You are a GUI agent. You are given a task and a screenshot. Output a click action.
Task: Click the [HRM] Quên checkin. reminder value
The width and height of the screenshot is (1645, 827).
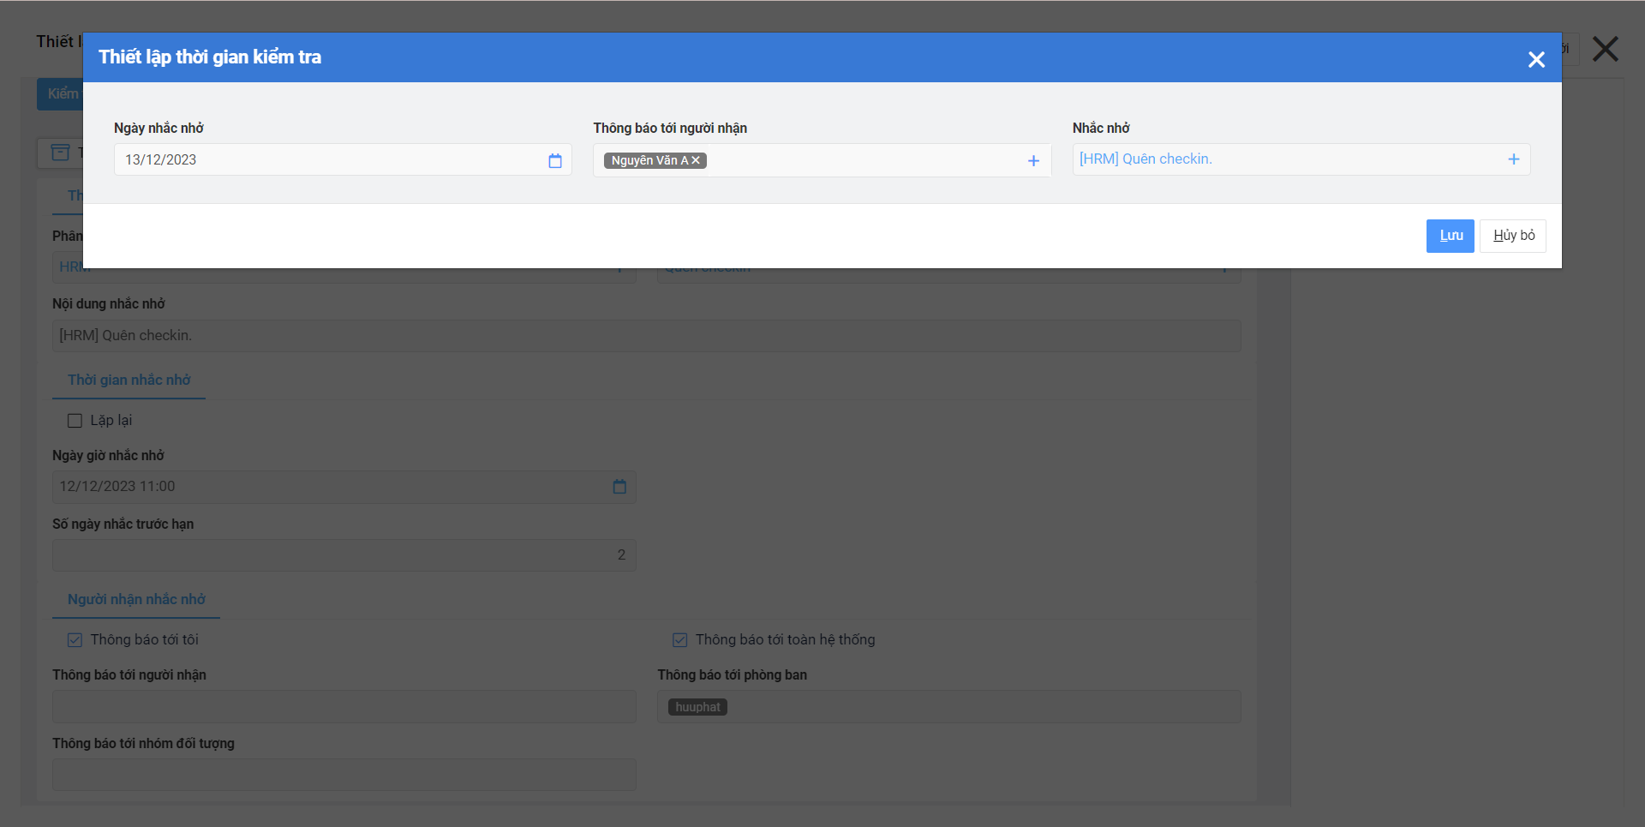1146,159
